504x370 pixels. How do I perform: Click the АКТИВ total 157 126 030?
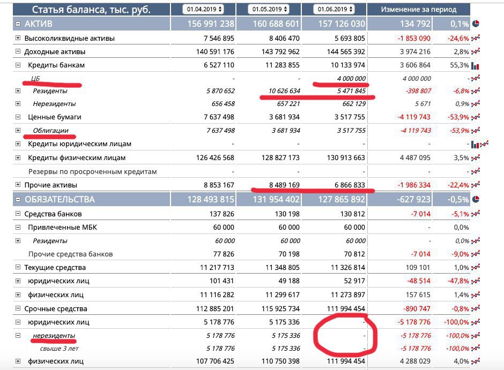pos(342,24)
